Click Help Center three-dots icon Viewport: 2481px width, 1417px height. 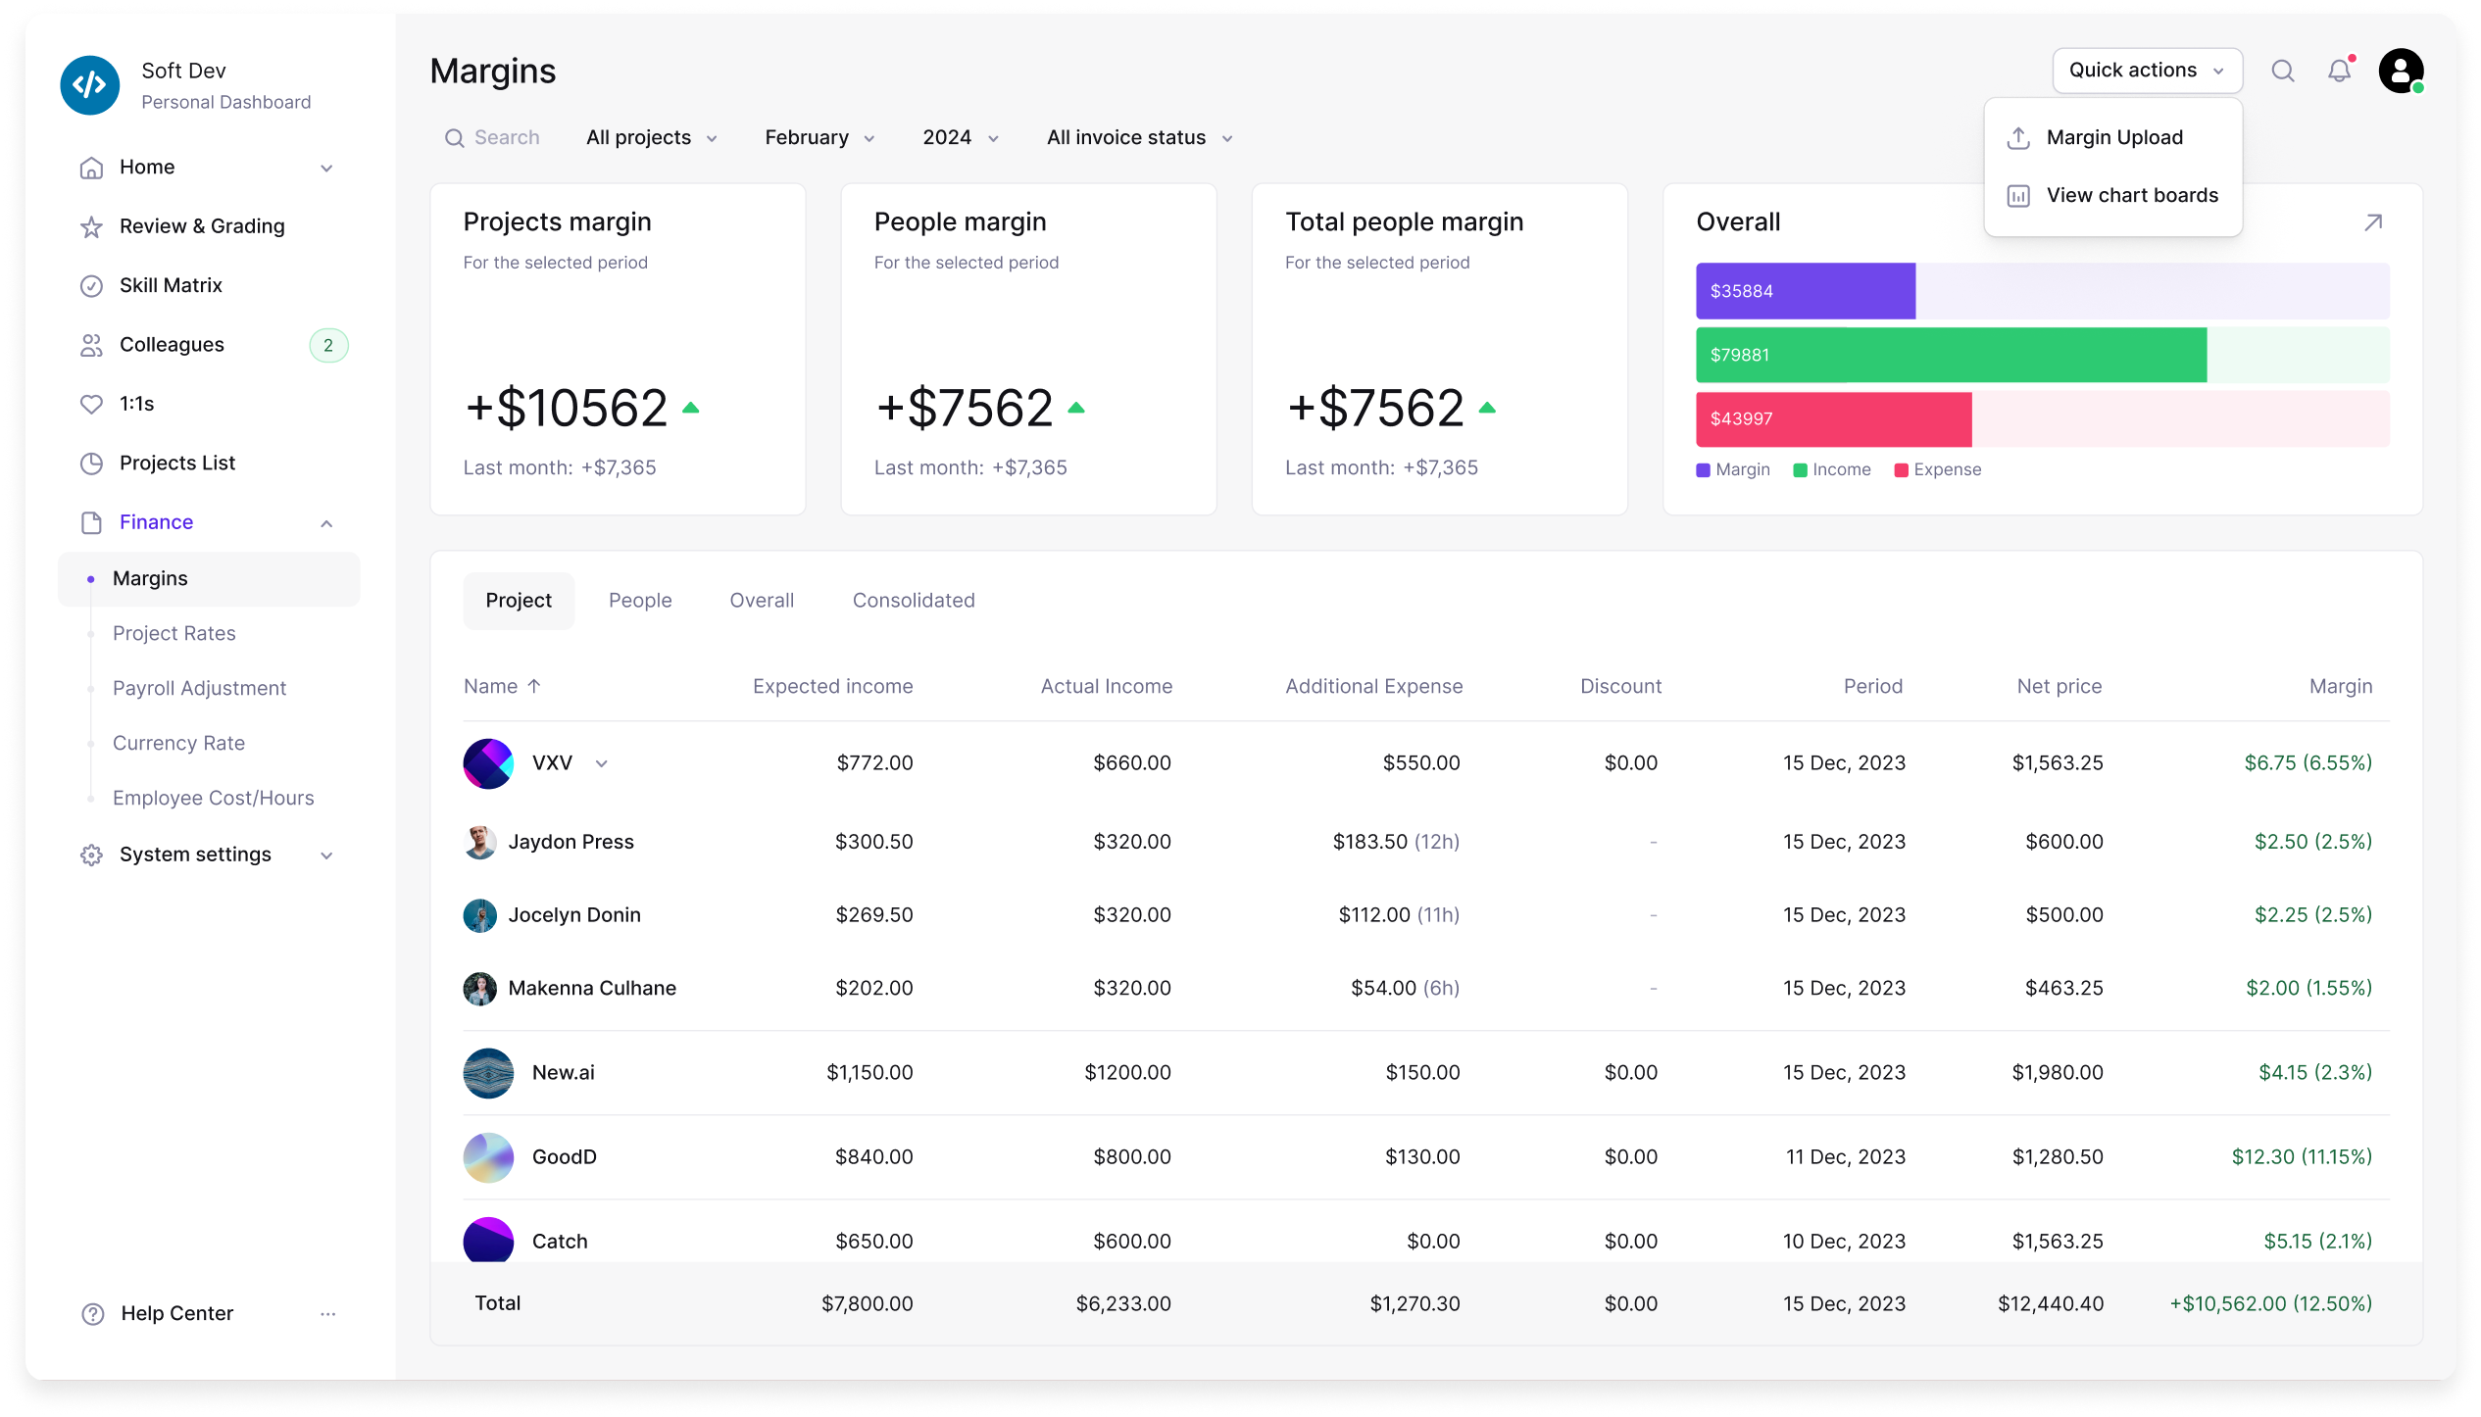point(327,1313)
